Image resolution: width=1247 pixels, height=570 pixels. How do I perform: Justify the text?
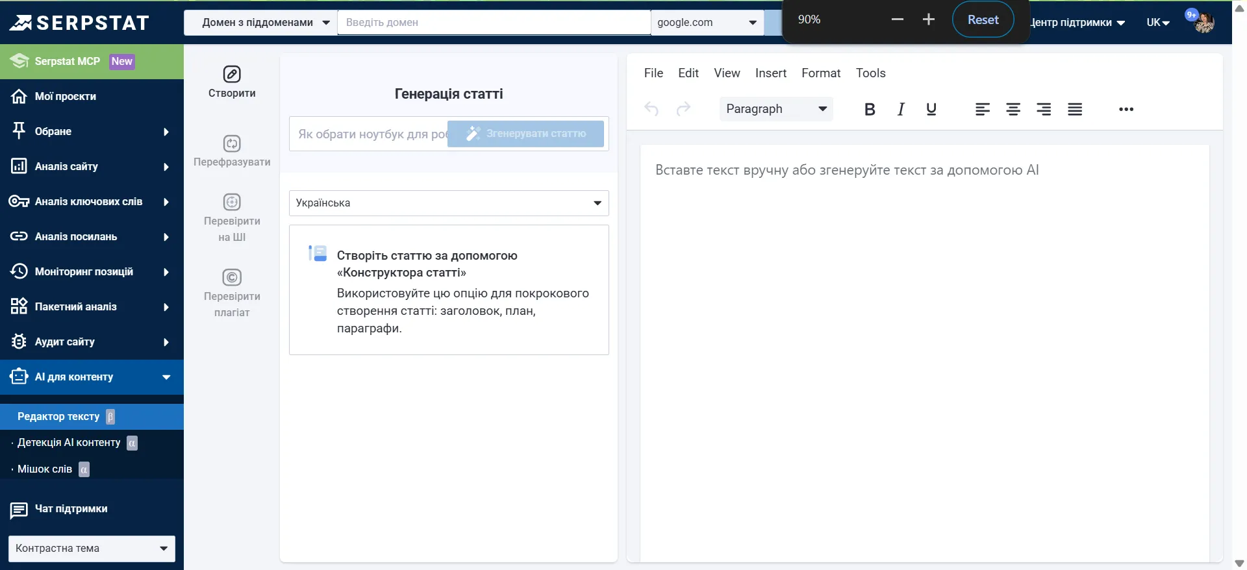click(x=1075, y=109)
